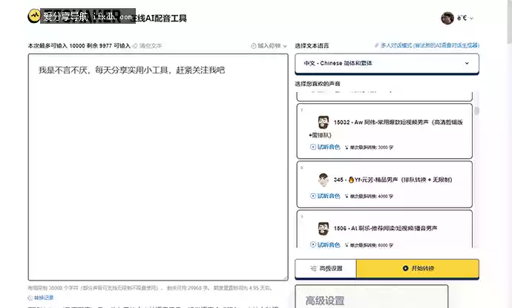This screenshot has width=512, height=308.
Task: Open the 中文 - Chinese language dropdown
Action: (387, 63)
